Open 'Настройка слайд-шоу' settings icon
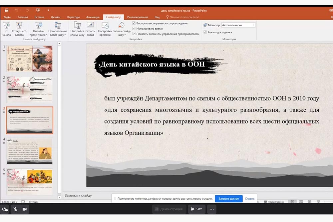 [77, 26]
